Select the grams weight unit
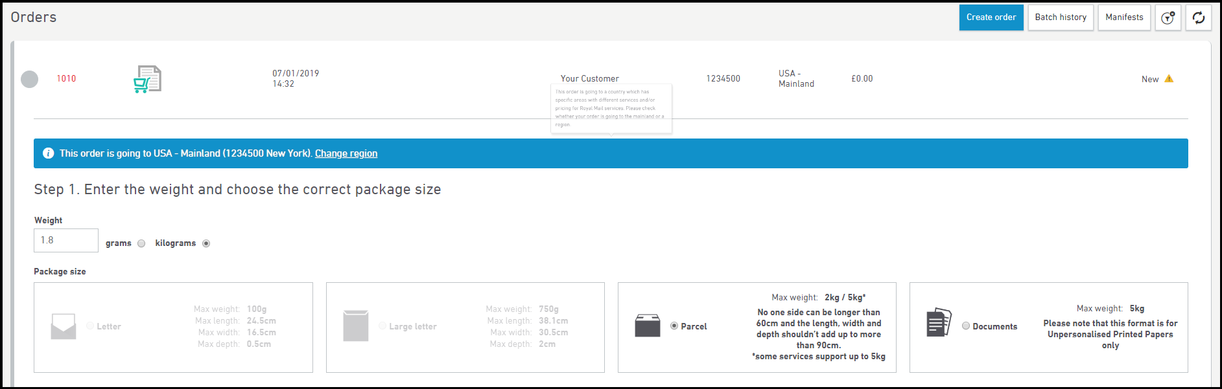 click(x=141, y=243)
